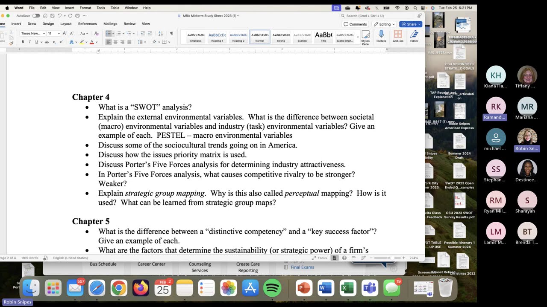The width and height of the screenshot is (547, 307).
Task: Click the Save icon in the title bar
Action: click(x=51, y=16)
